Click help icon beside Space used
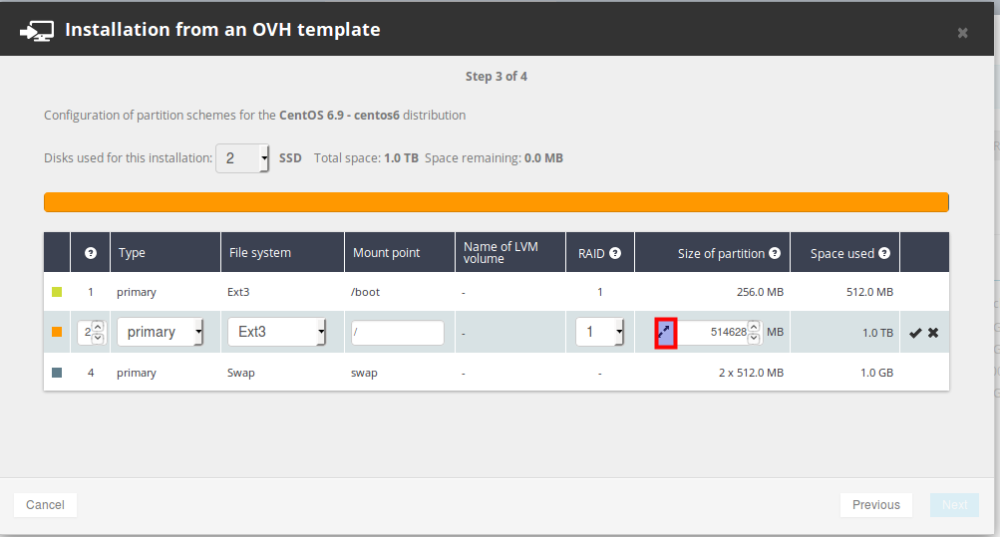Viewport: 1000px width, 537px height. pos(884,253)
